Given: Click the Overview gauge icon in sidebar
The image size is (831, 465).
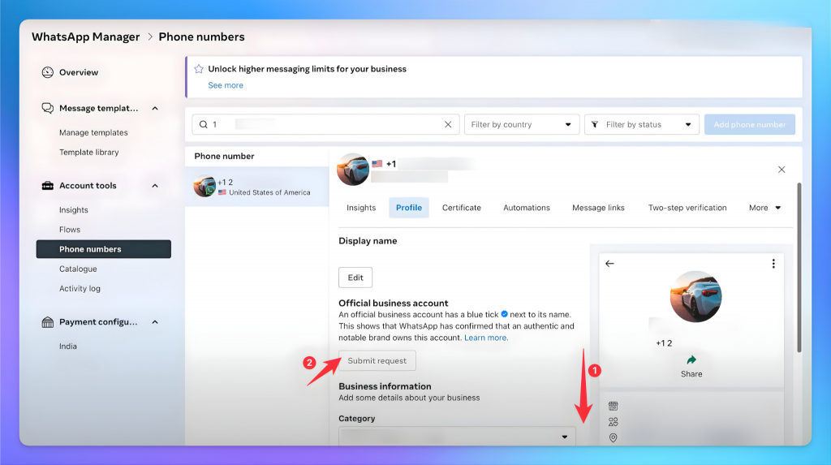Looking at the screenshot, I should click(x=47, y=72).
